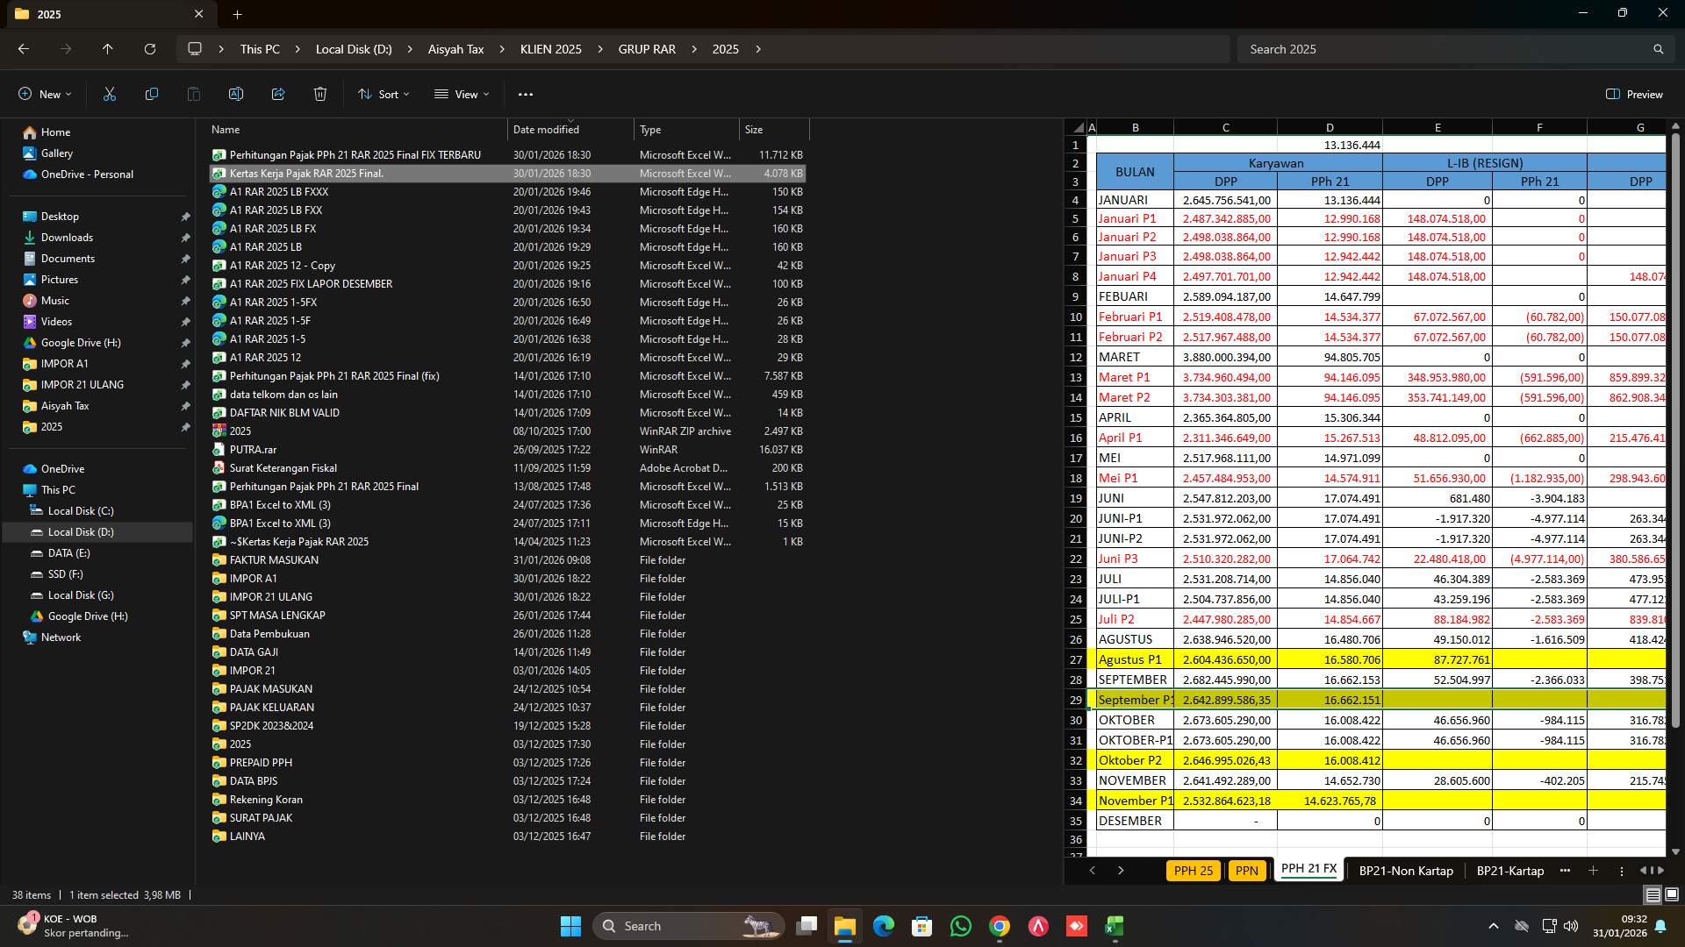Add a new worksheet with the plus icon
Image resolution: width=1685 pixels, height=947 pixels.
1592,871
